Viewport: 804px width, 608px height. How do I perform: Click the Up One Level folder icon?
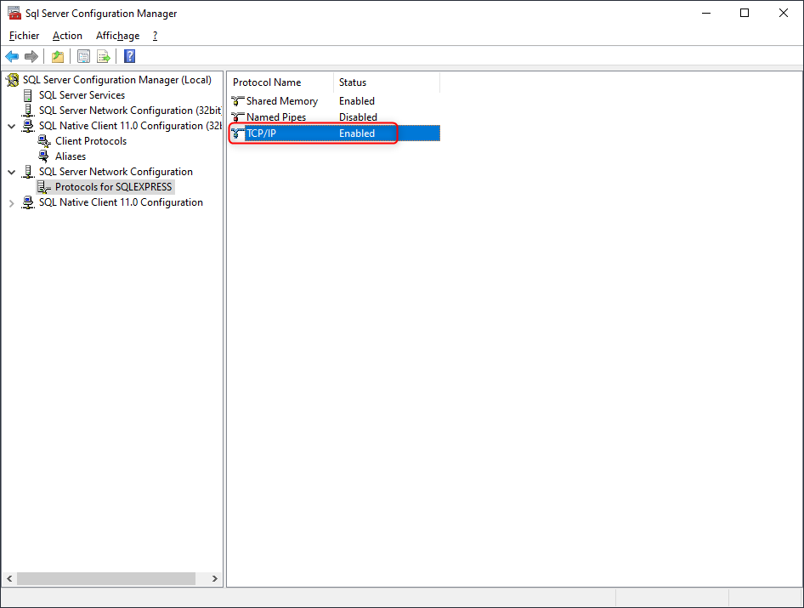coord(57,57)
